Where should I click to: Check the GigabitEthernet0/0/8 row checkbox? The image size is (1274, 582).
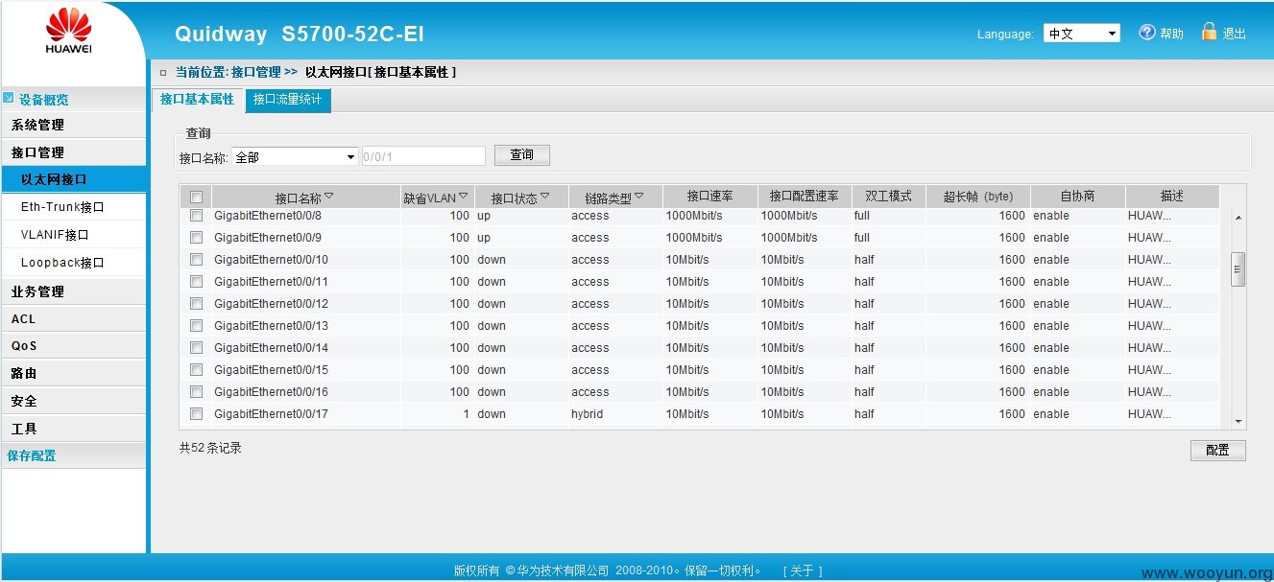coord(196,216)
